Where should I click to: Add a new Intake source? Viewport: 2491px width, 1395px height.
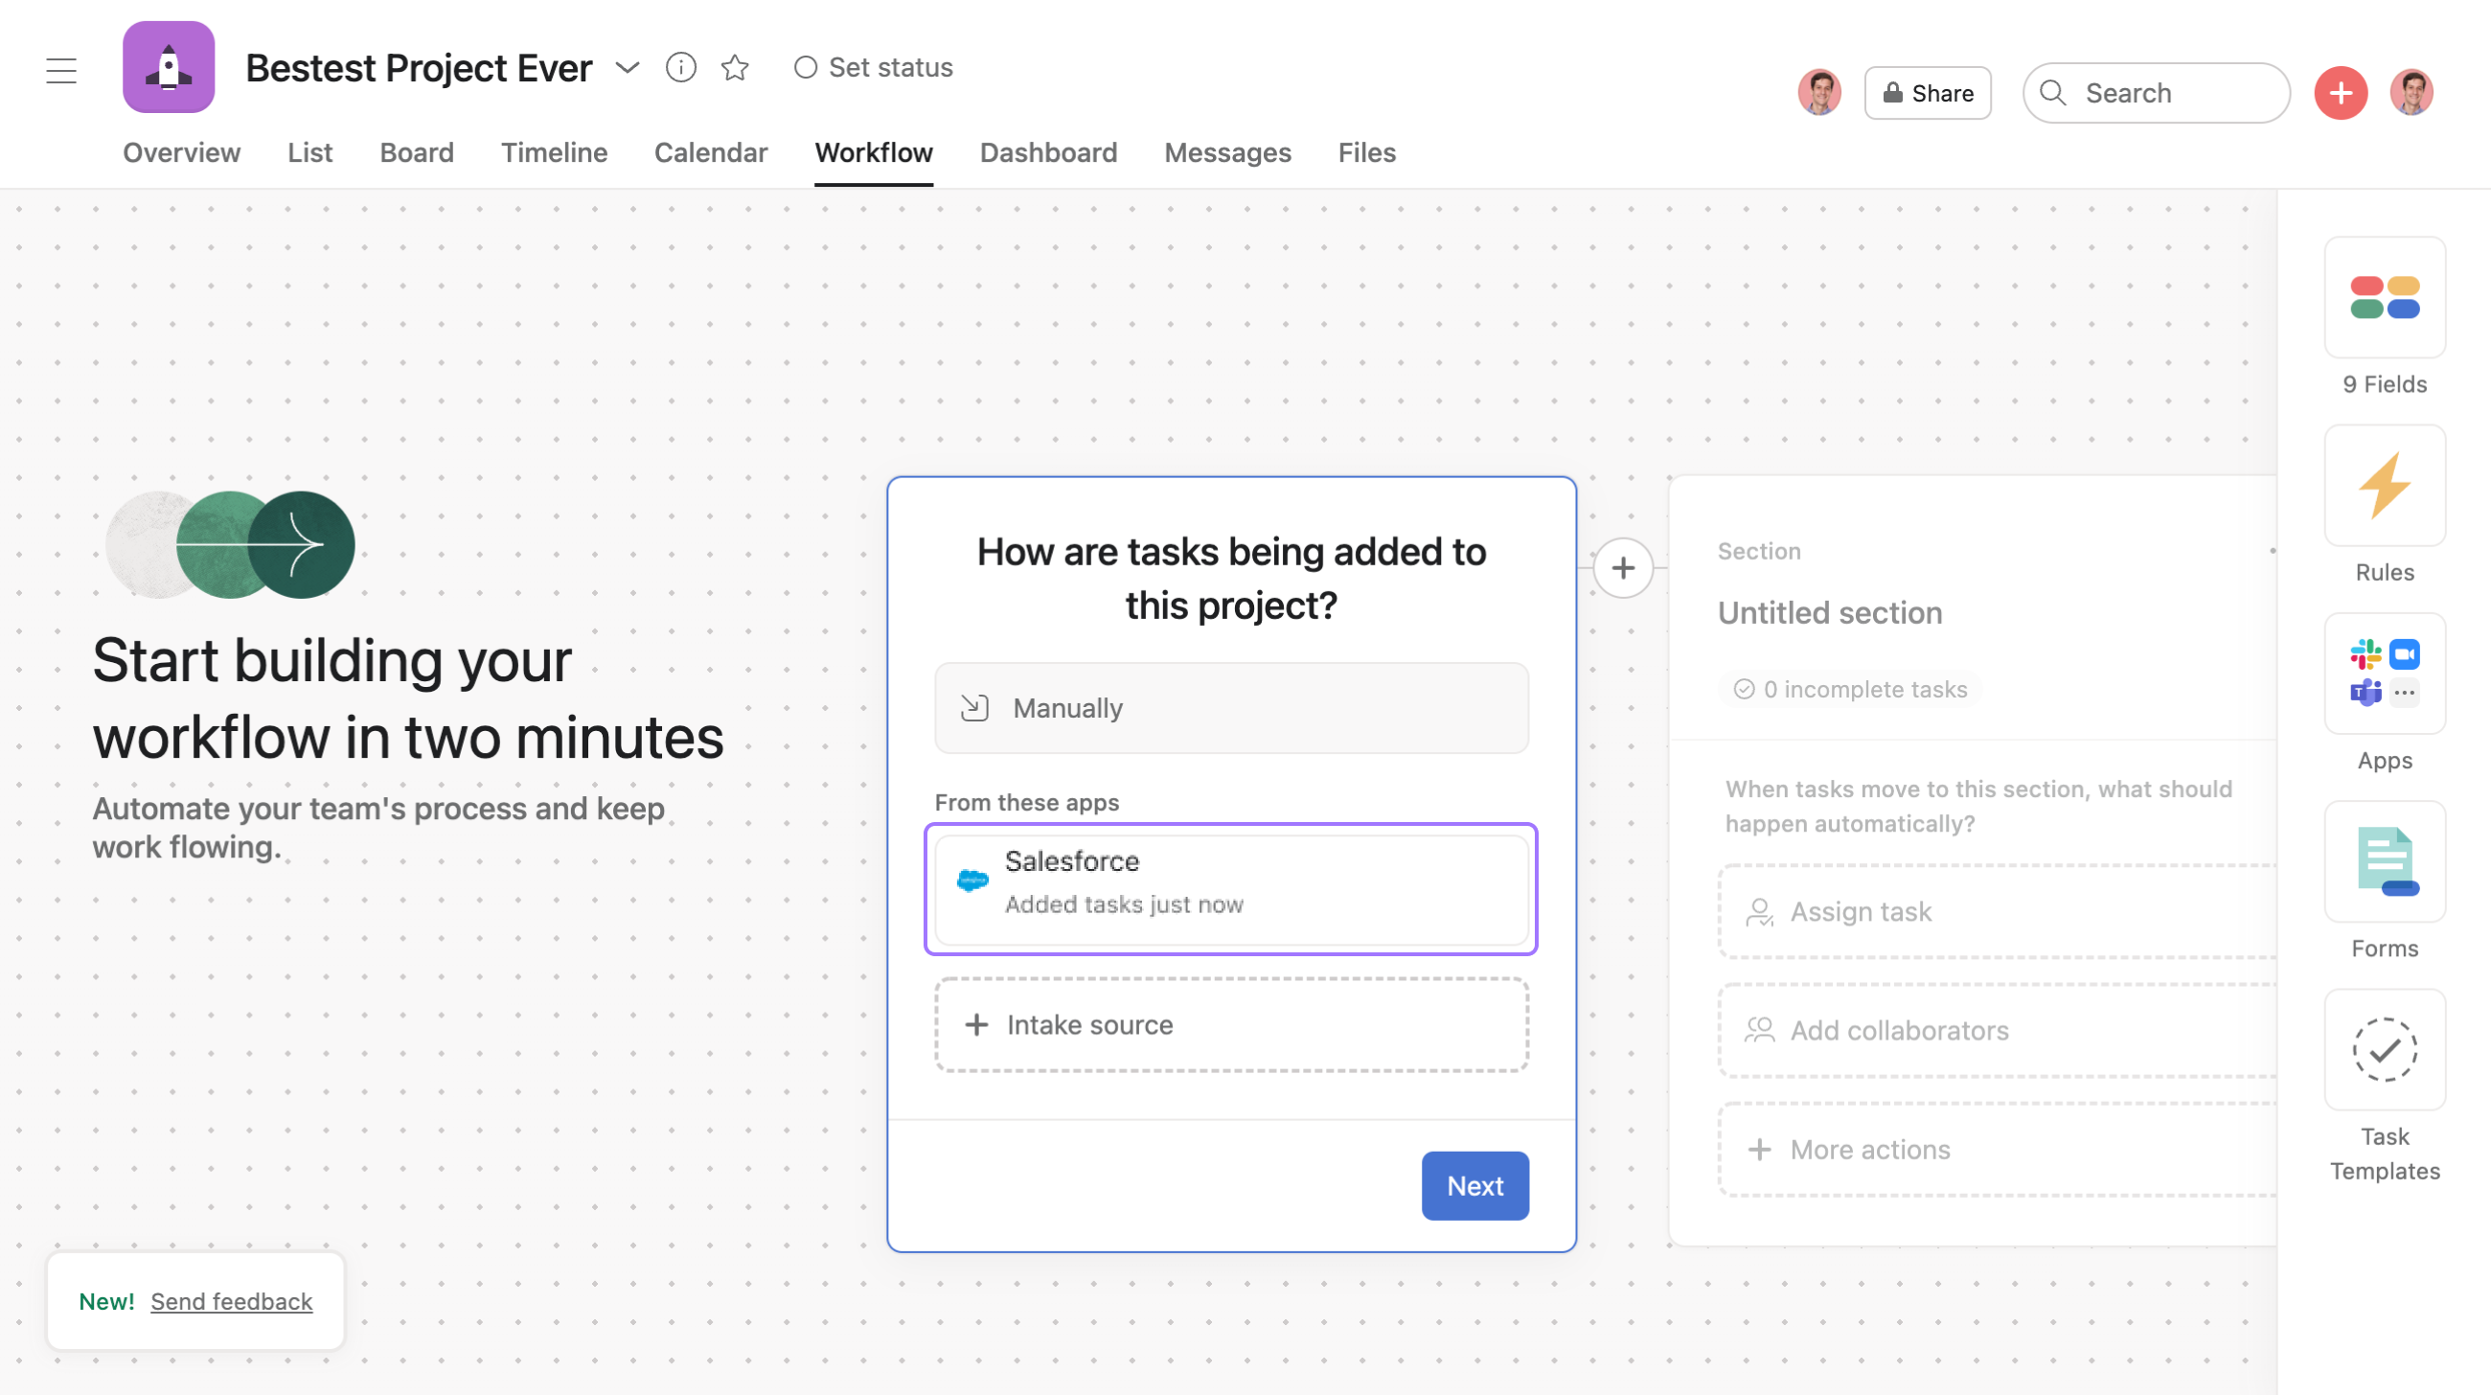(1231, 1025)
